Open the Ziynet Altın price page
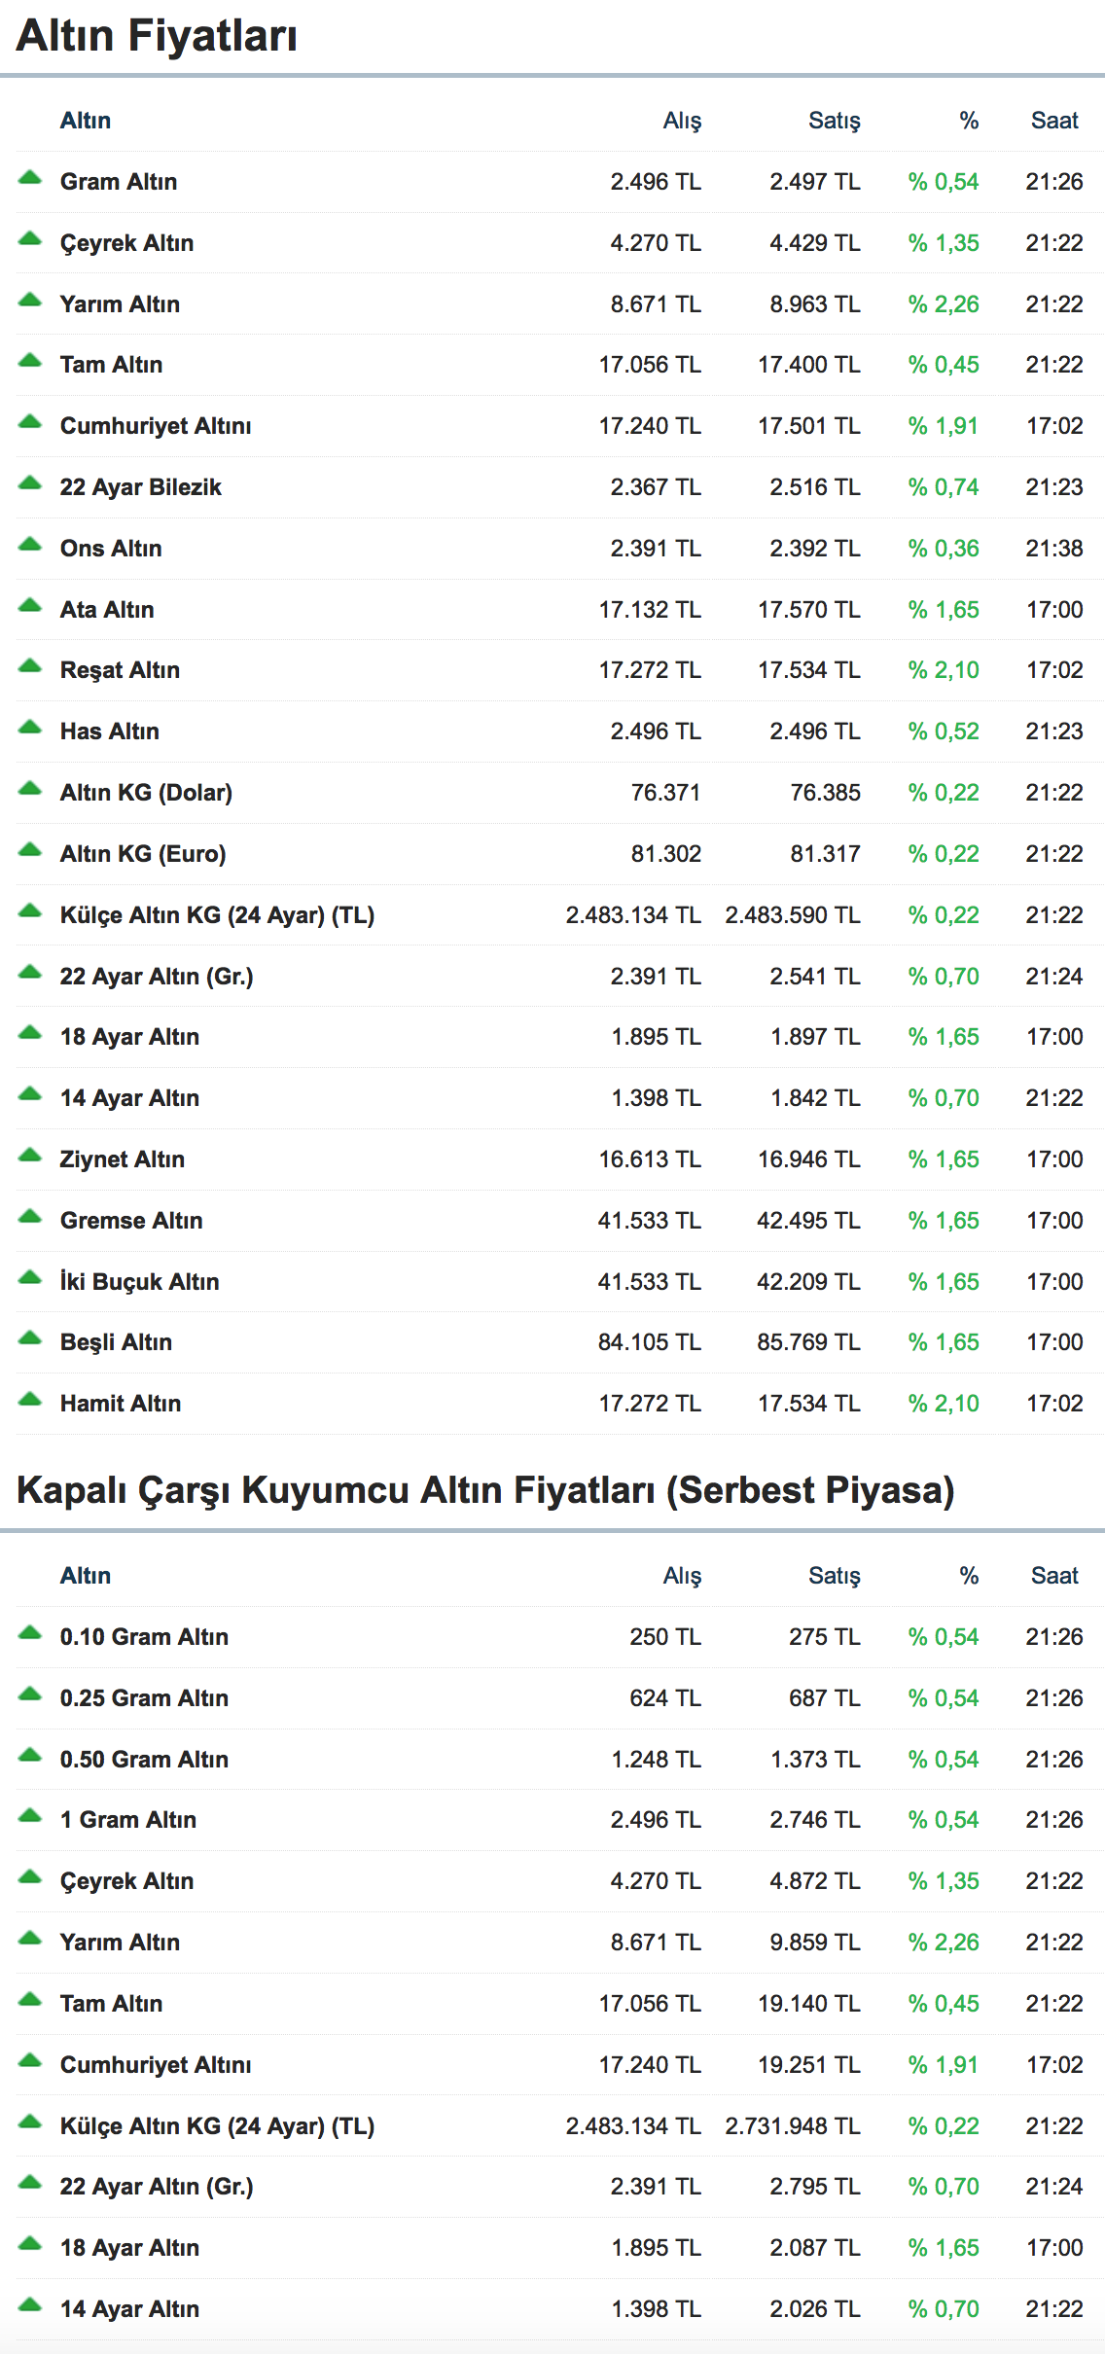Viewport: 1105px width, 2354px height. [122, 1159]
